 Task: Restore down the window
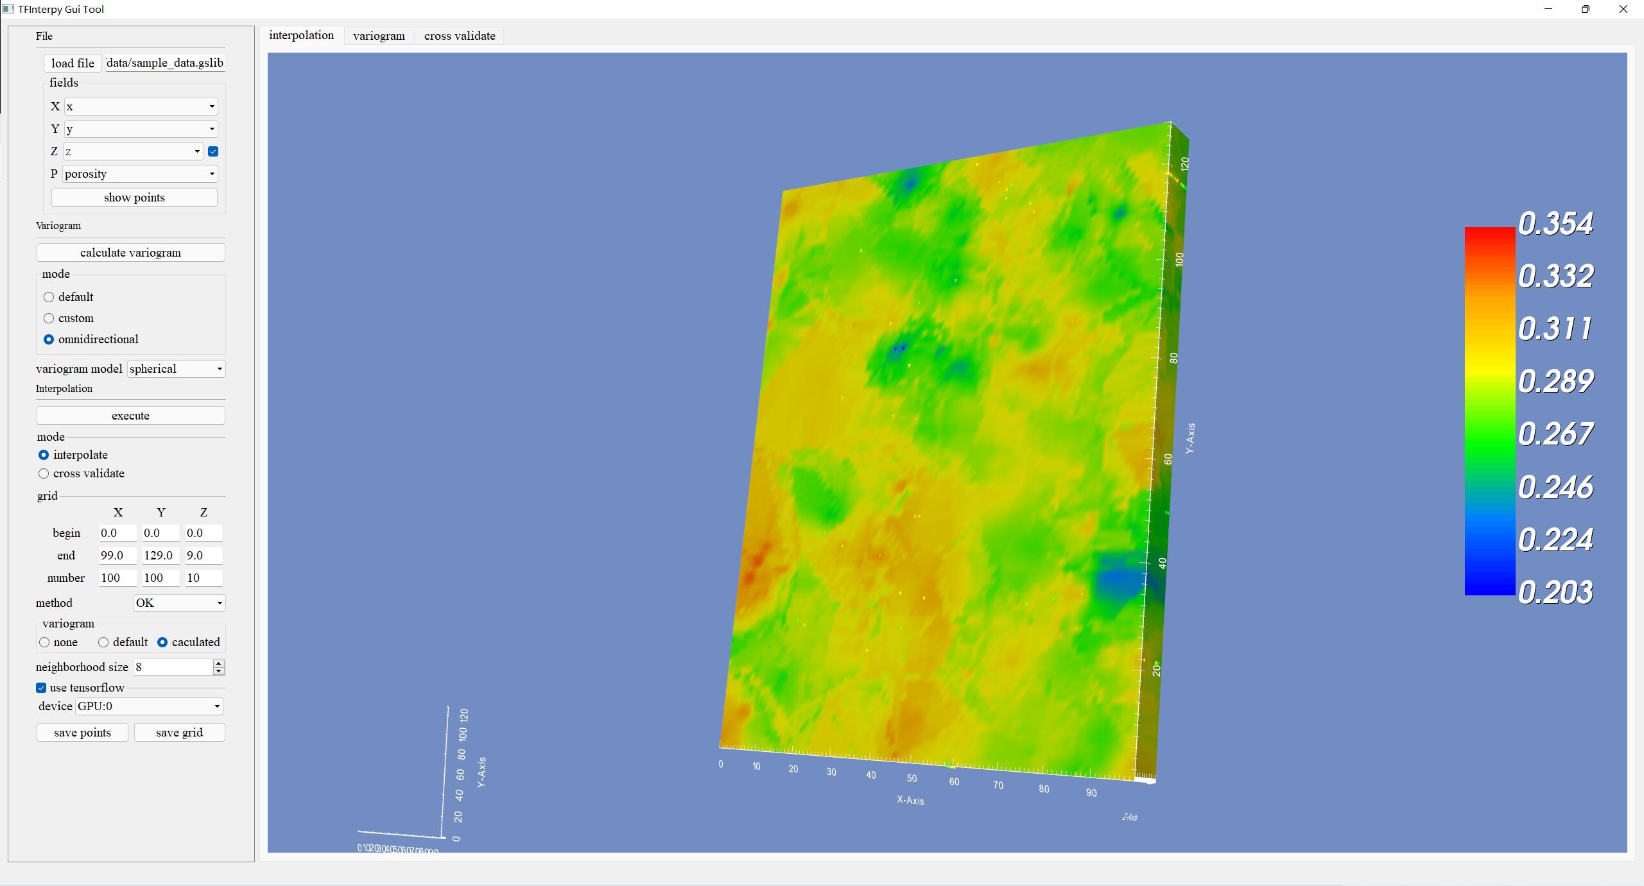tap(1585, 9)
